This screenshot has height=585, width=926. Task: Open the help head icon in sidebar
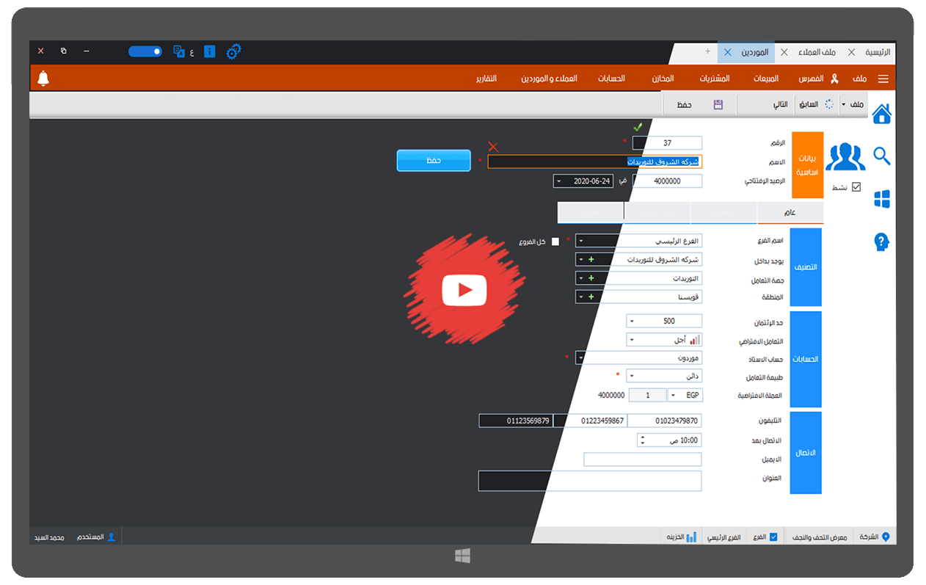click(881, 241)
